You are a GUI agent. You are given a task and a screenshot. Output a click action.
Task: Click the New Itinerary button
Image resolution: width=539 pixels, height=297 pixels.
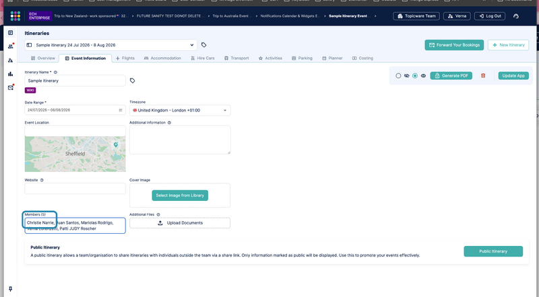[508, 45]
